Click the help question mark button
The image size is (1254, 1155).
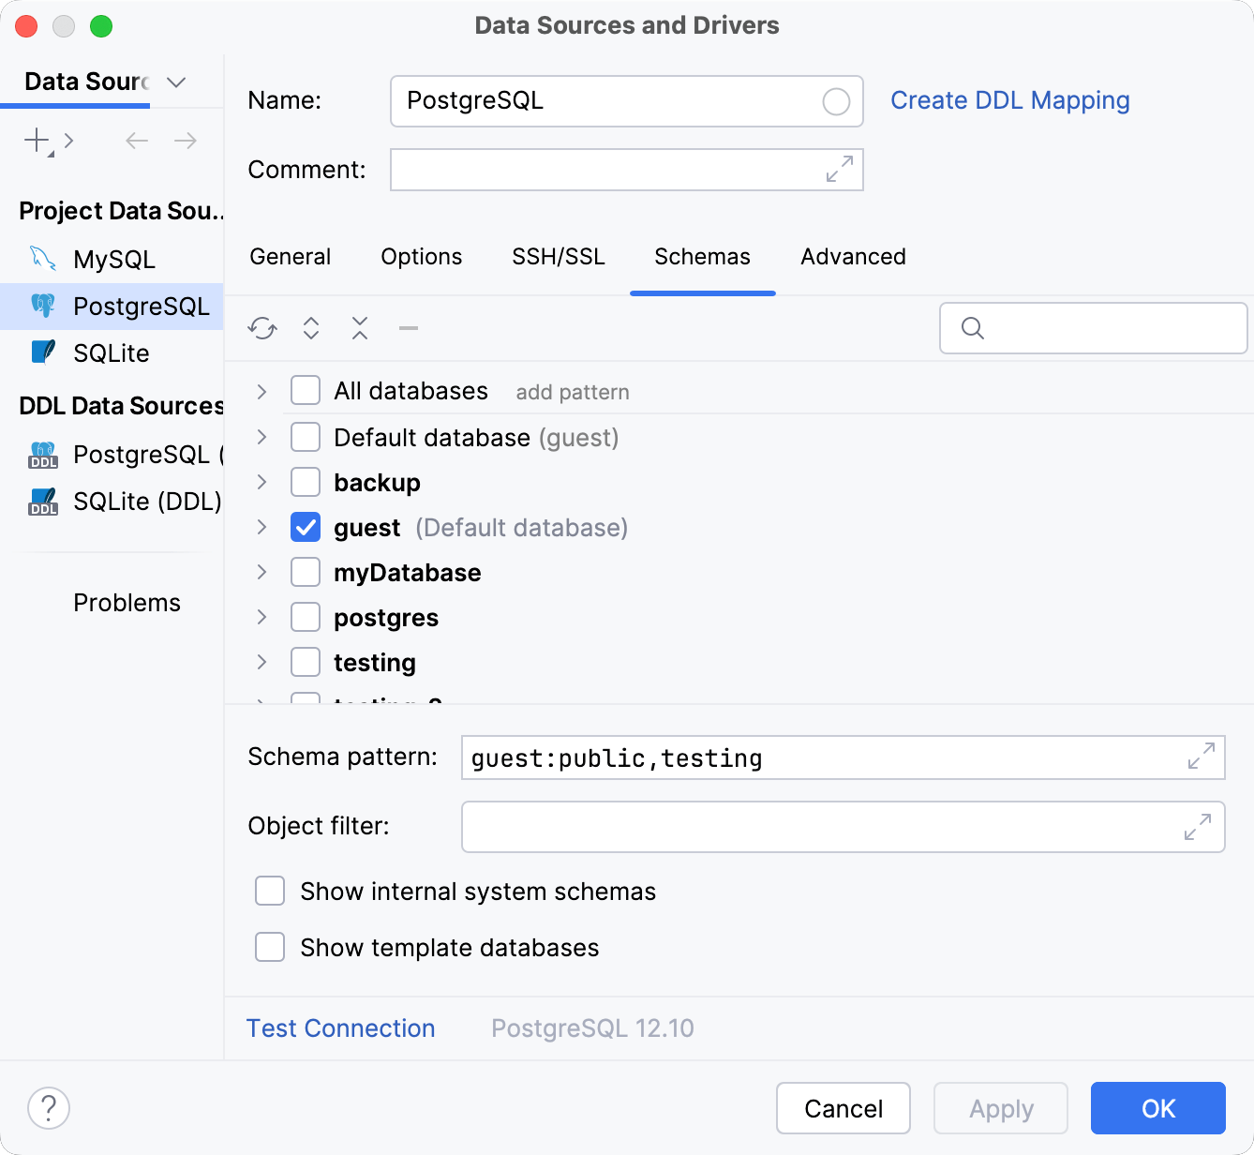tap(49, 1108)
